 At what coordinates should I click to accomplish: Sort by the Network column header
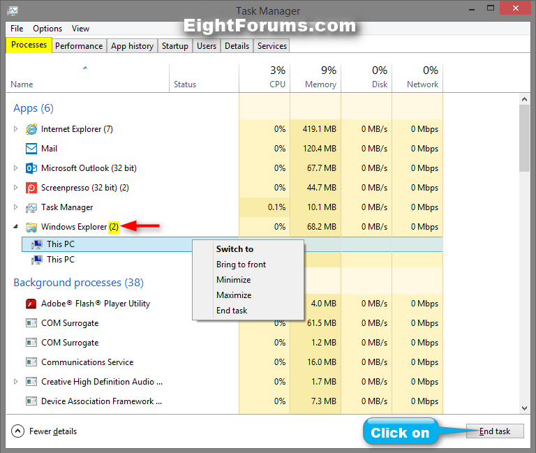417,78
